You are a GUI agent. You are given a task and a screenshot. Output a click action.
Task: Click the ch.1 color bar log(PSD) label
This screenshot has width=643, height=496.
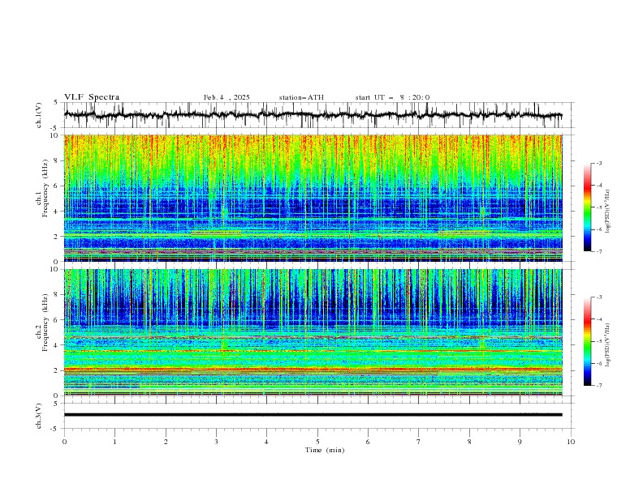tap(608, 212)
